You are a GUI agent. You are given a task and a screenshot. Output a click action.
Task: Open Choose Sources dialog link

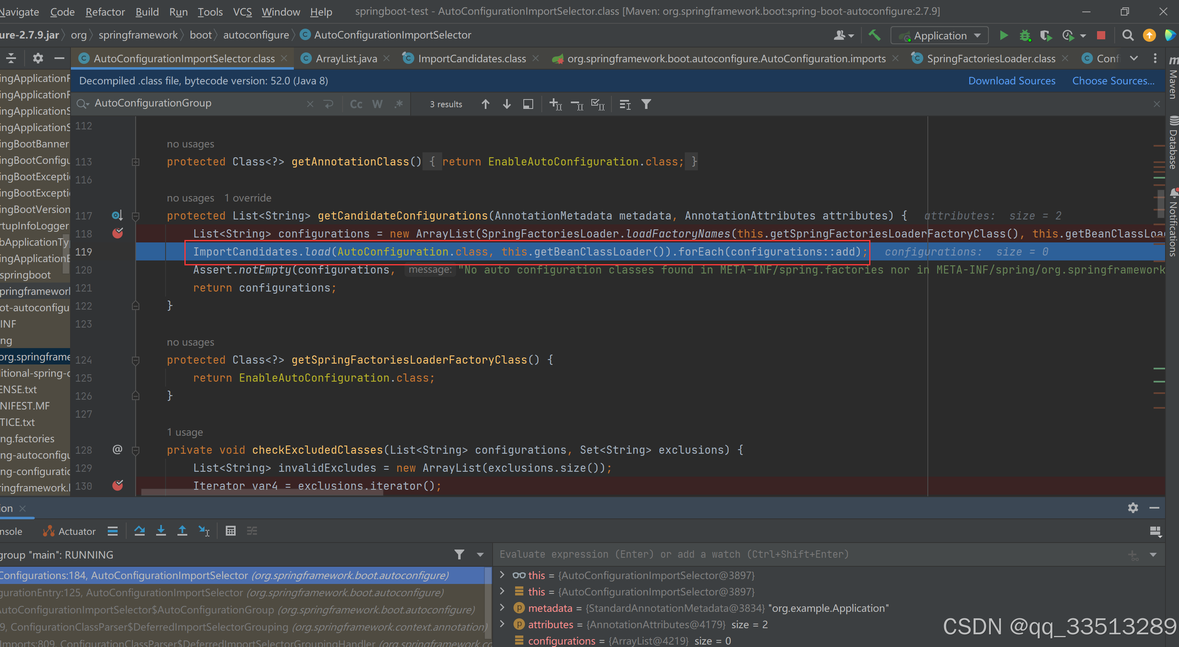[x=1113, y=81]
